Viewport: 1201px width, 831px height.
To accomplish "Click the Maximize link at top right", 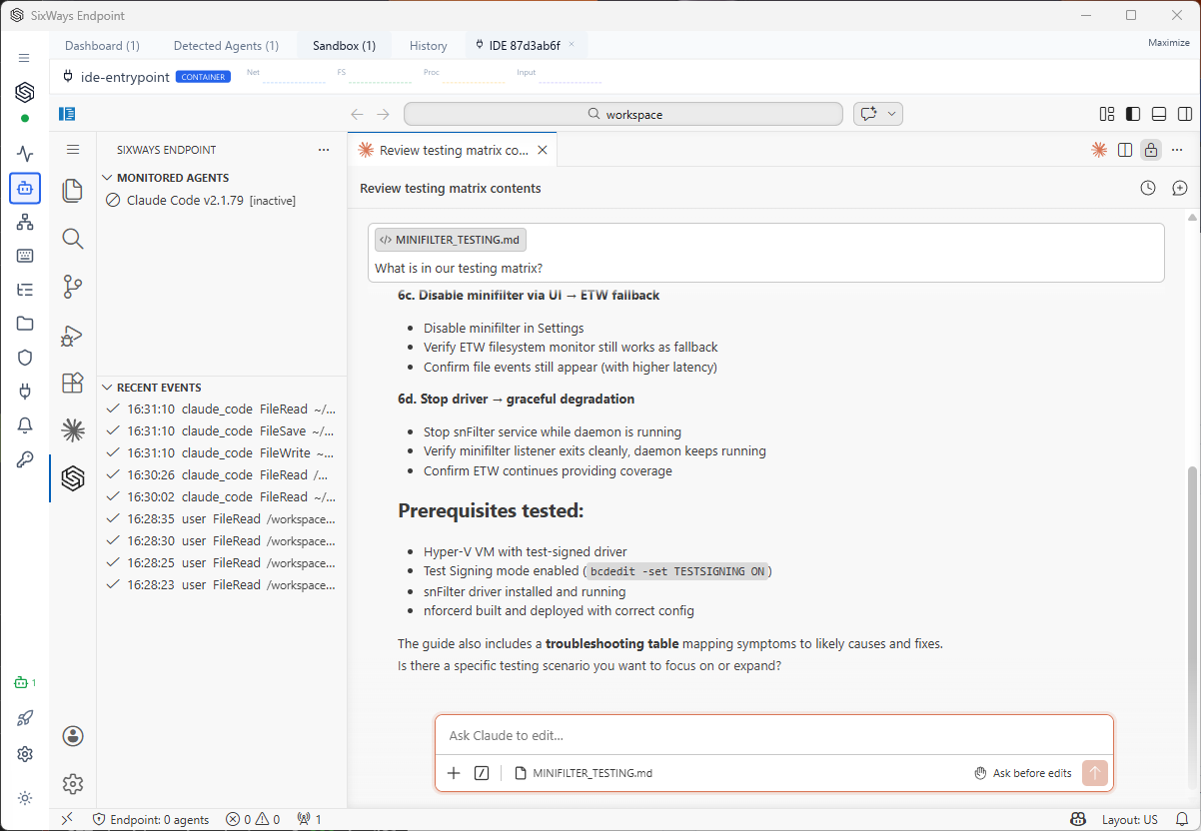I will [1169, 42].
